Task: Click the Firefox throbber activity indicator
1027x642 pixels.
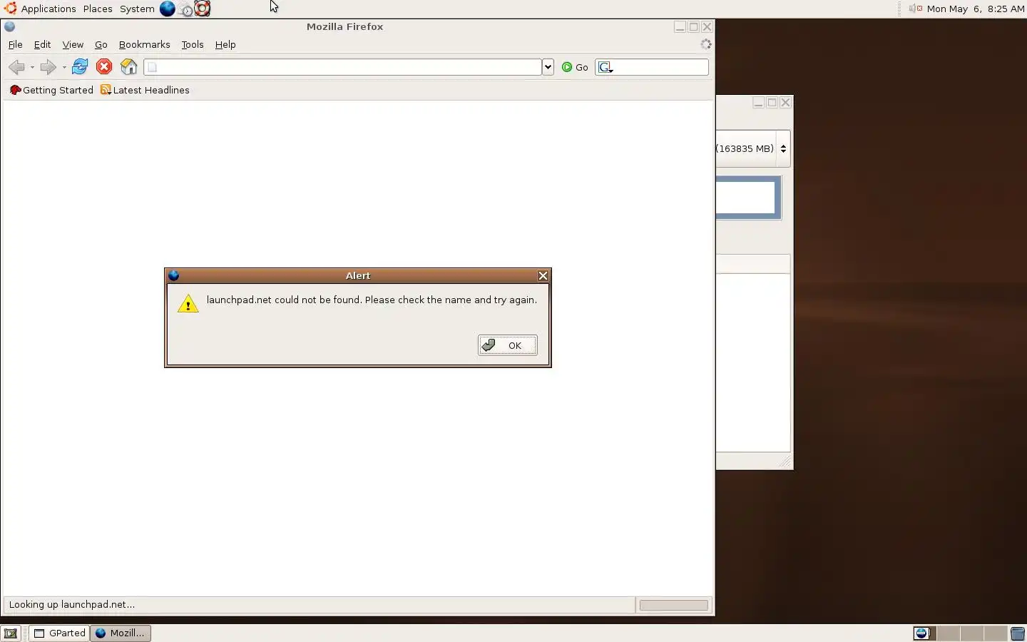Action: [x=706, y=44]
